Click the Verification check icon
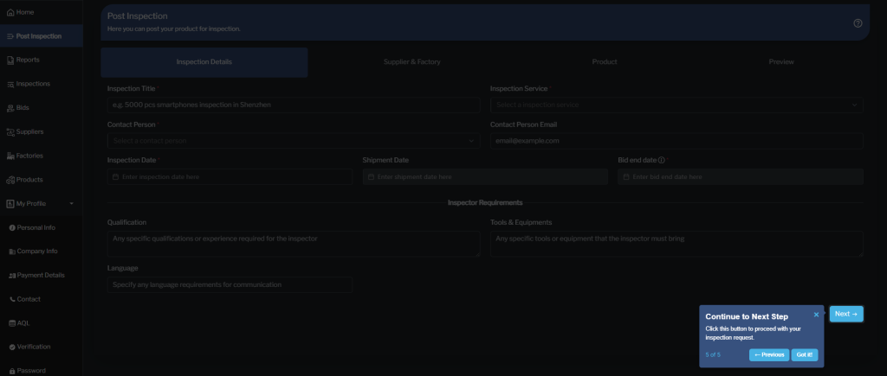The width and height of the screenshot is (887, 376). pyautogui.click(x=12, y=347)
